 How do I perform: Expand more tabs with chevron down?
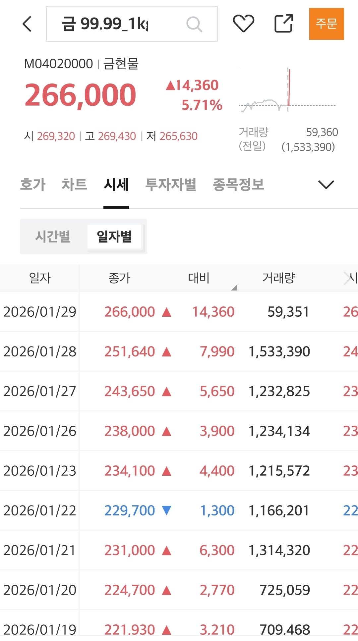tap(326, 184)
